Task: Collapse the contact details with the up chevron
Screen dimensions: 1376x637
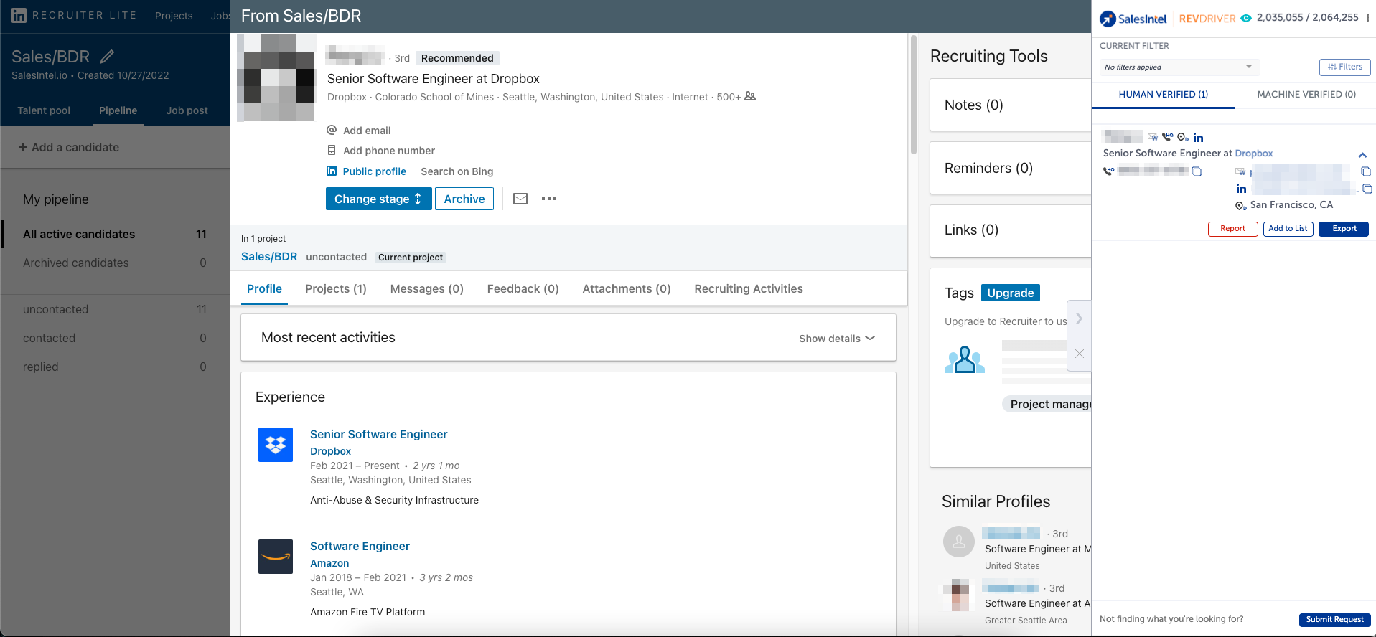Action: tap(1362, 155)
